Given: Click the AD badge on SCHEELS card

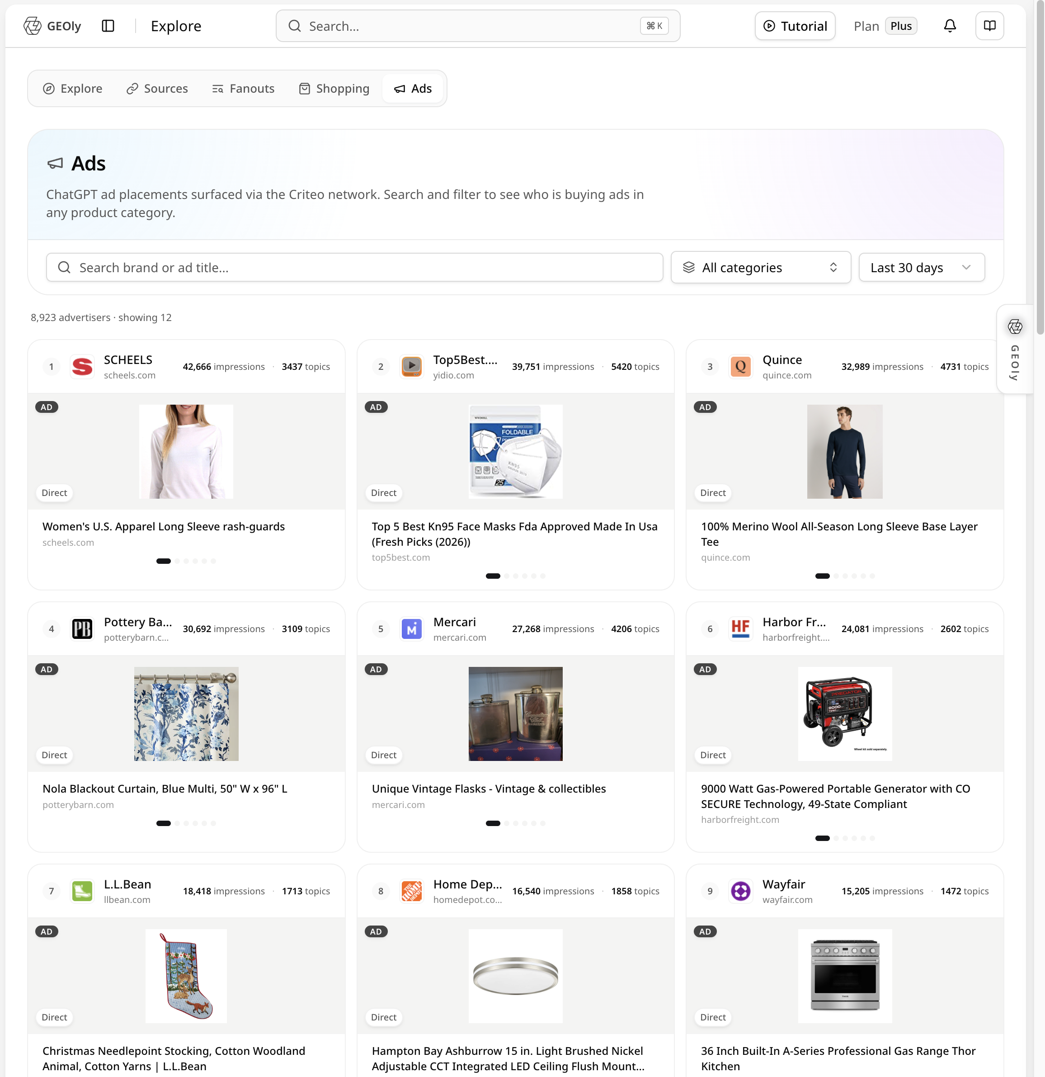Looking at the screenshot, I should click(47, 407).
